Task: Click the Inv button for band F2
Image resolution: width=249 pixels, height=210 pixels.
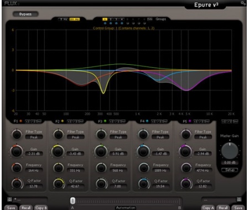Action: 81,122
